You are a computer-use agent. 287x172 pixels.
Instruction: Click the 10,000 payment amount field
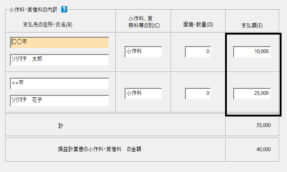252,52
